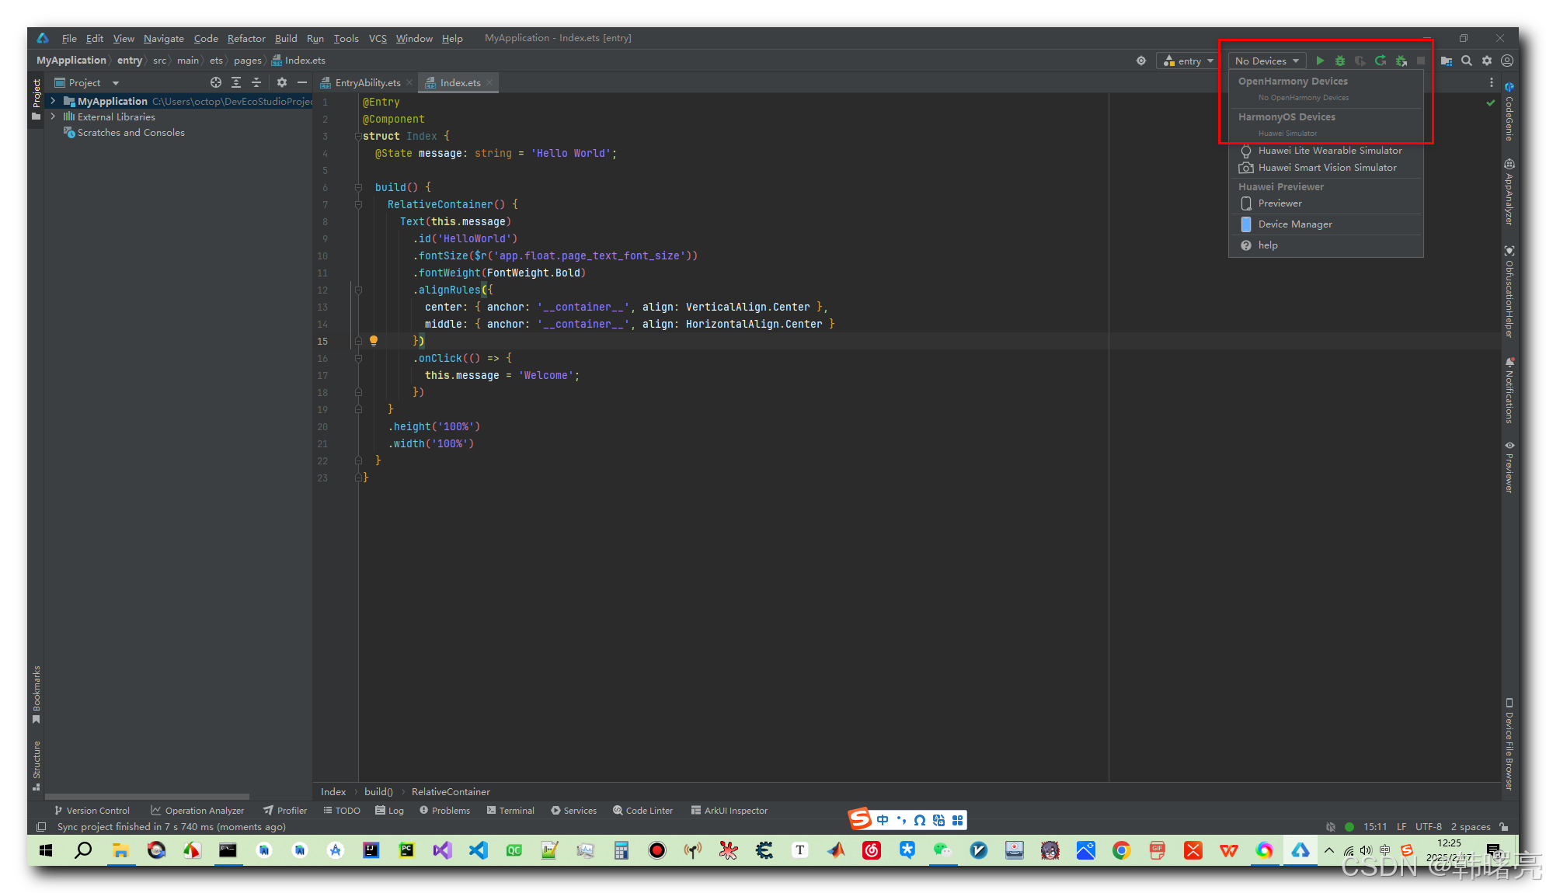This screenshot has height=893, width=1546.
Task: Toggle the Structure tool window
Action: point(36,764)
